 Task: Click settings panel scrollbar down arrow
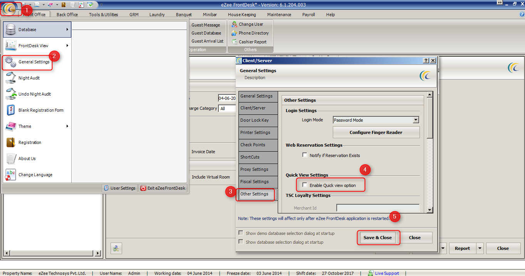pos(430,210)
